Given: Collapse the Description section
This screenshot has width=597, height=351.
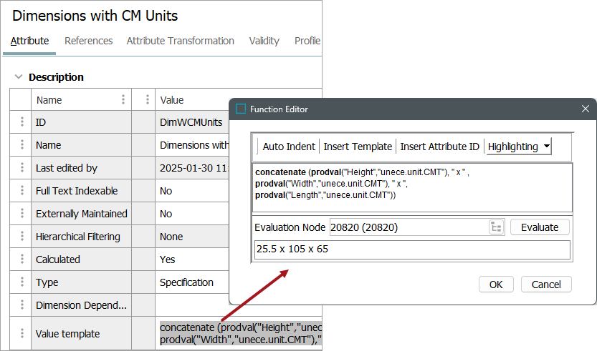Looking at the screenshot, I should [x=18, y=77].
